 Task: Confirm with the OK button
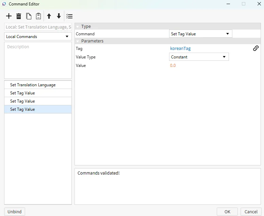tap(227, 212)
